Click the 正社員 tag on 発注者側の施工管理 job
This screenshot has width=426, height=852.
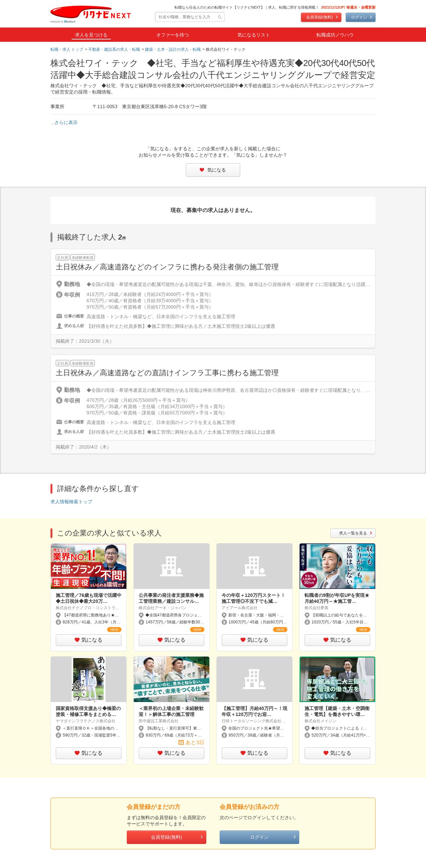tap(62, 257)
